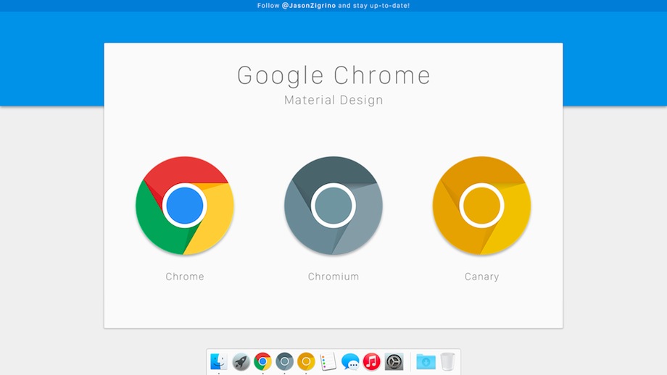Open Finder from the dock
The image size is (667, 375).
tap(219, 362)
